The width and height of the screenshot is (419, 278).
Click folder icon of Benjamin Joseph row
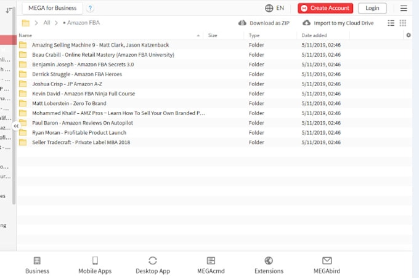click(23, 65)
